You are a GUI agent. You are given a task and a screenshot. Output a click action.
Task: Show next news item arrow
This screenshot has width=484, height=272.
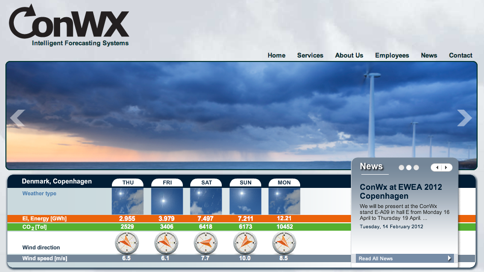point(447,167)
